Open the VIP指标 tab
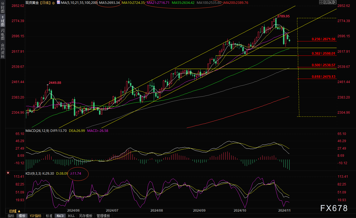This screenshot has width=356, height=218. click(35, 216)
